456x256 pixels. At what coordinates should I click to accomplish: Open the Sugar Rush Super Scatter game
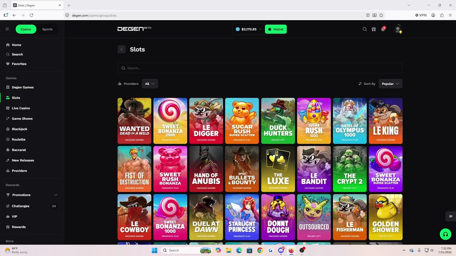point(242,121)
